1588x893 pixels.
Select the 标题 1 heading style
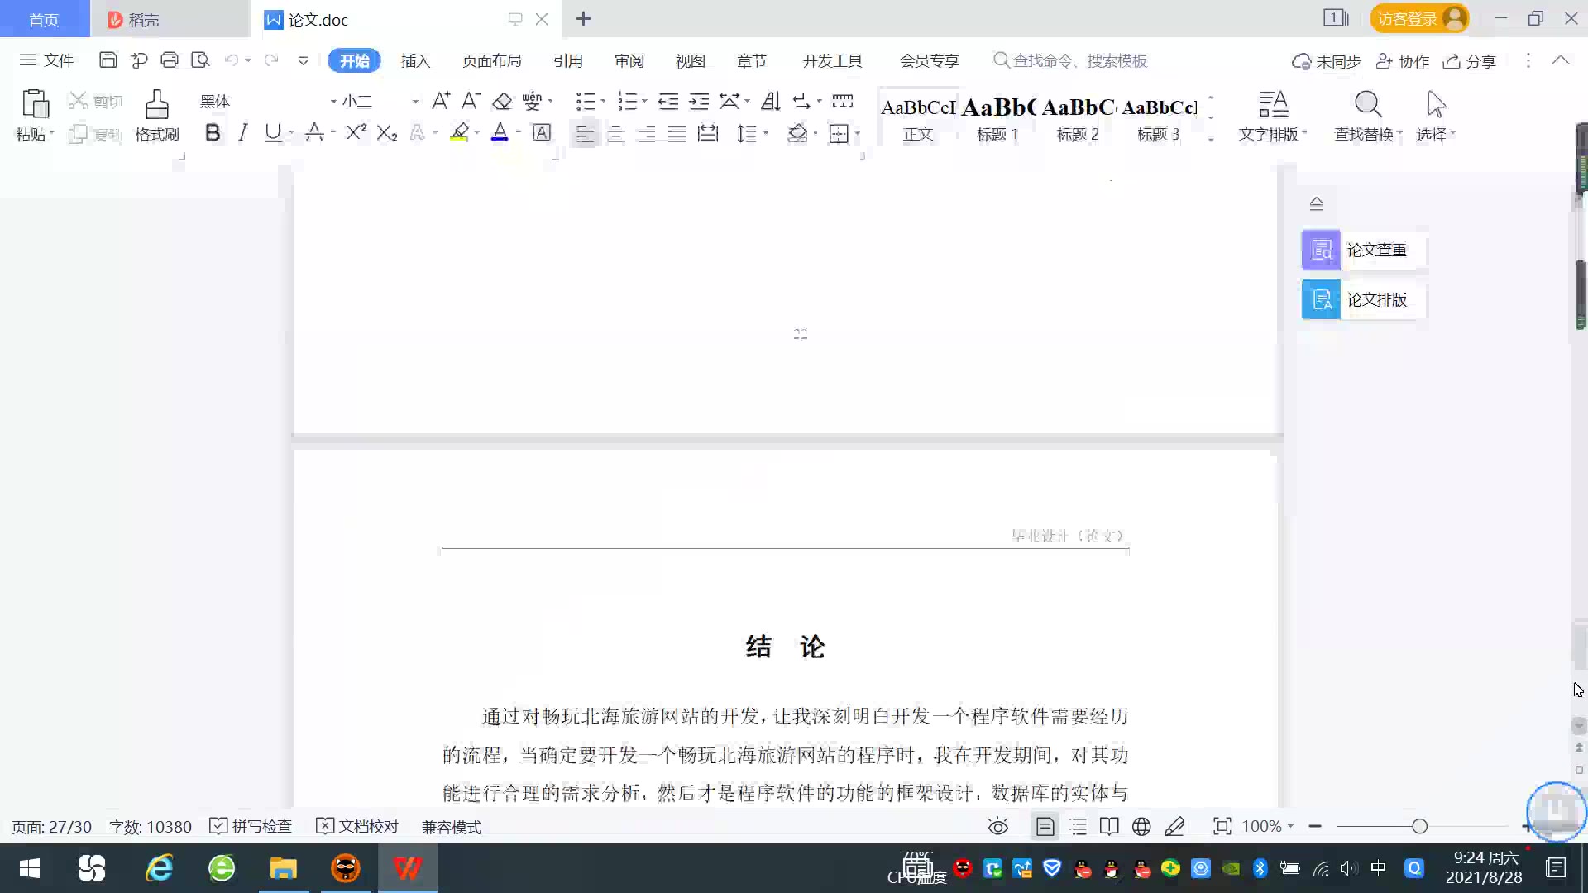point(997,118)
